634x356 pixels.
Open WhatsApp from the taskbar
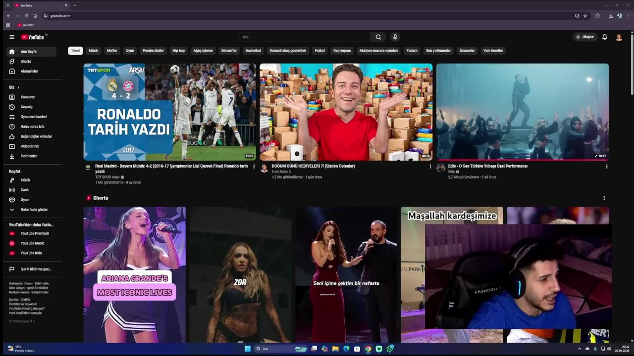tap(390, 349)
